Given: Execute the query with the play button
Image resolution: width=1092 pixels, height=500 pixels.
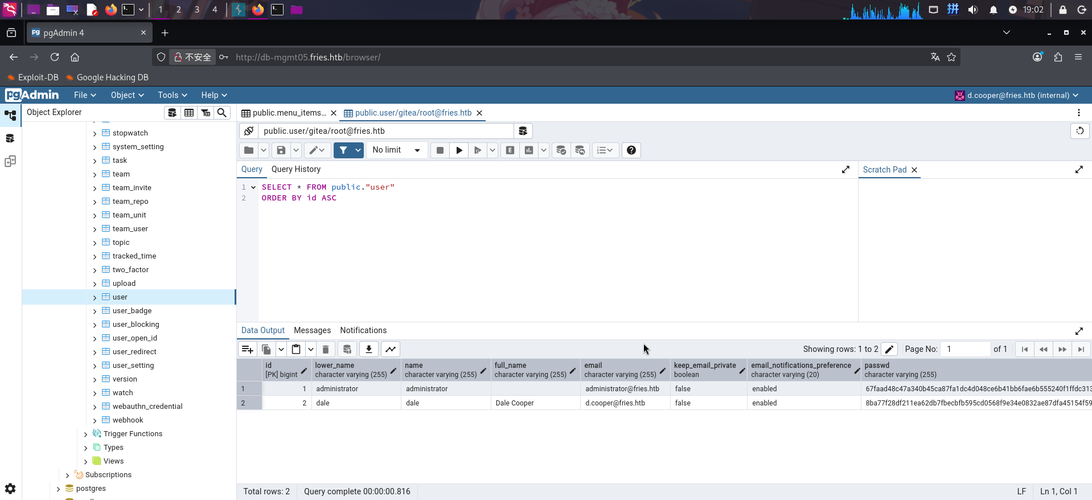Looking at the screenshot, I should pos(459,150).
